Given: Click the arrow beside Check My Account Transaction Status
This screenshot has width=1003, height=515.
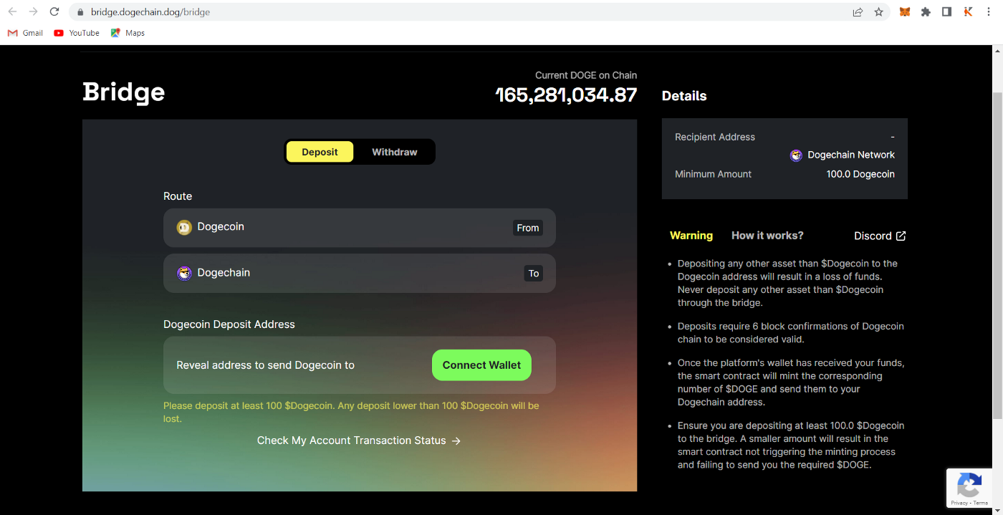Looking at the screenshot, I should (456, 441).
